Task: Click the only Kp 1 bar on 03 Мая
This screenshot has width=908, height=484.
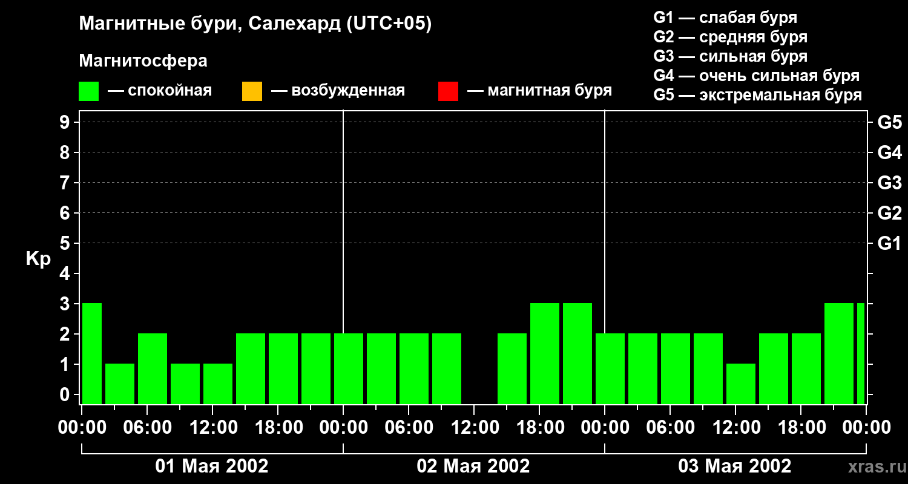Action: tap(741, 384)
